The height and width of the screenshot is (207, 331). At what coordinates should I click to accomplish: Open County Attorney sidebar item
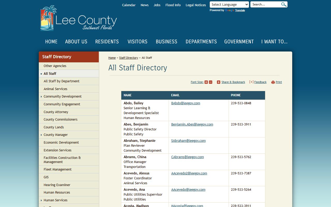click(69, 112)
